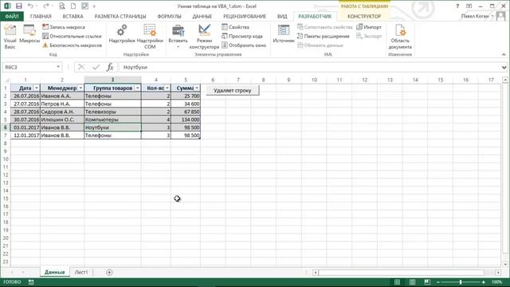Select the Лист1 sheet tab
This screenshot has height=287, width=510.
pyautogui.click(x=81, y=272)
